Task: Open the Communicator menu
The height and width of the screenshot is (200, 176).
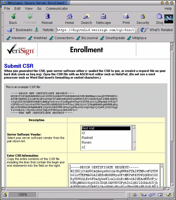Action: pyautogui.click(x=57, y=9)
